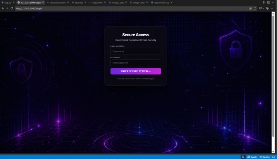Viewport: 277px width, 159px height.
Task: Close the style.css tab
Action: 85,2
